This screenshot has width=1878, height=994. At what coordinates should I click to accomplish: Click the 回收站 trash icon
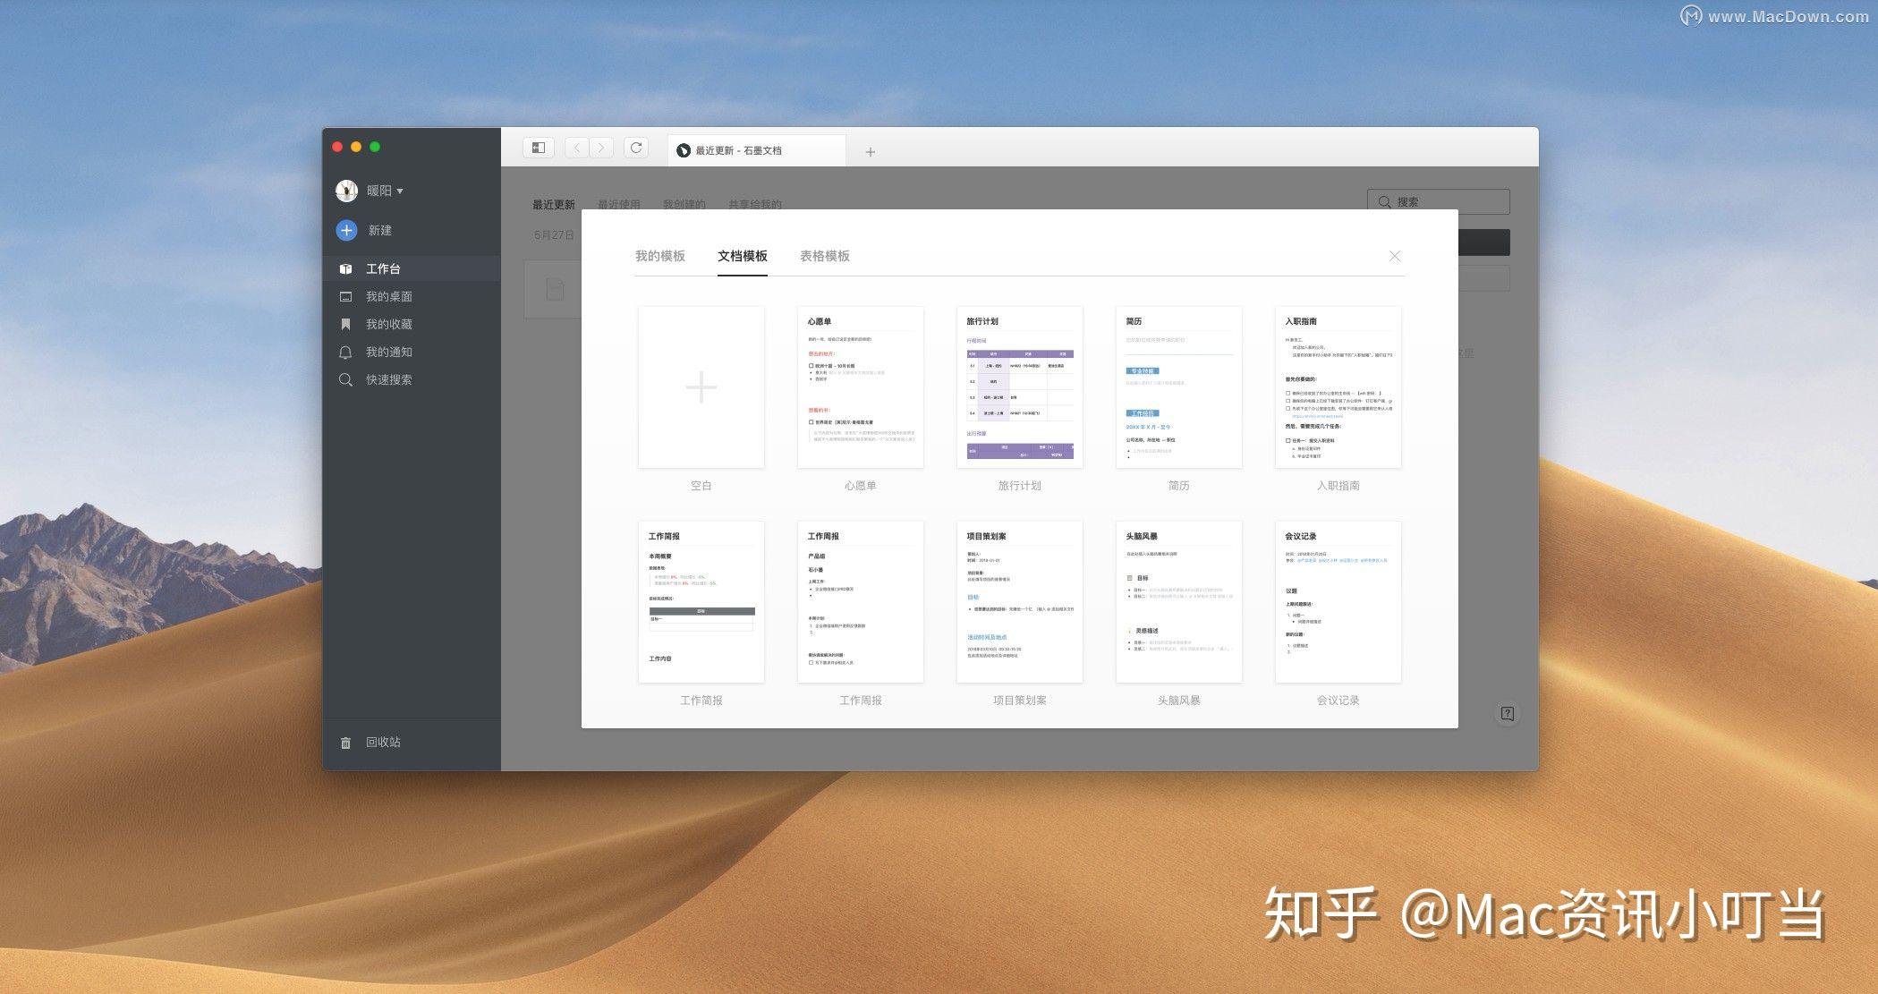pyautogui.click(x=345, y=743)
